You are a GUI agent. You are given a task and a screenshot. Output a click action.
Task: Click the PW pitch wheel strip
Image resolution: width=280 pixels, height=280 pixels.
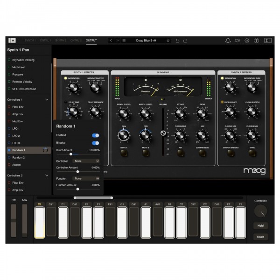pos(14,221)
